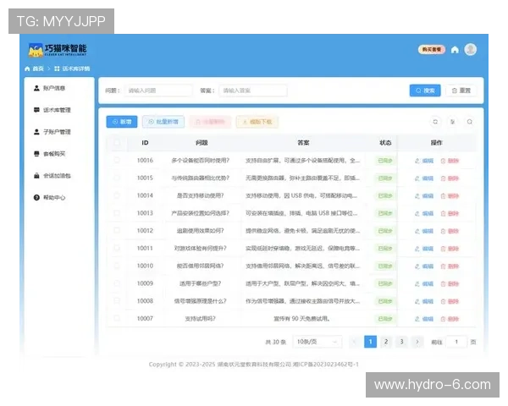Edit row 10013 via 编辑
Image resolution: width=508 pixels, height=406 pixels.
click(x=424, y=213)
